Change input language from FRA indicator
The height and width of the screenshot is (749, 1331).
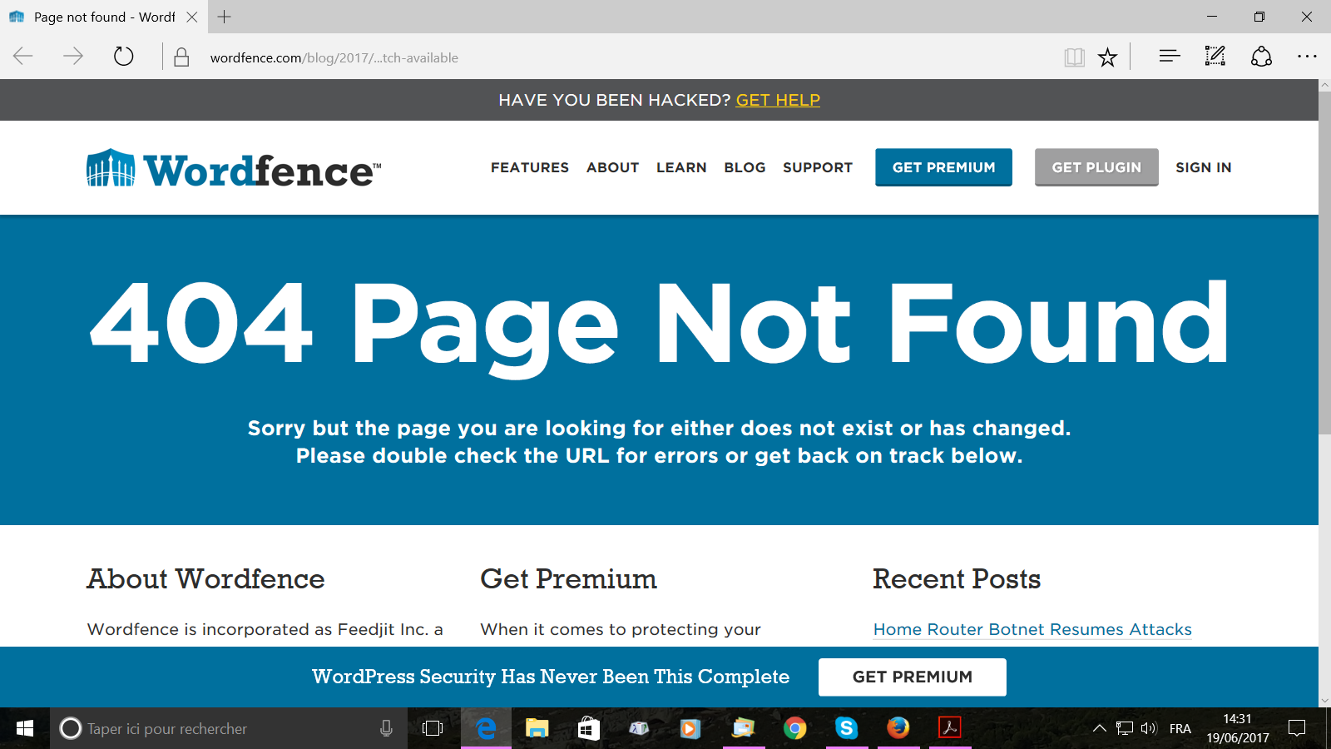point(1179,728)
